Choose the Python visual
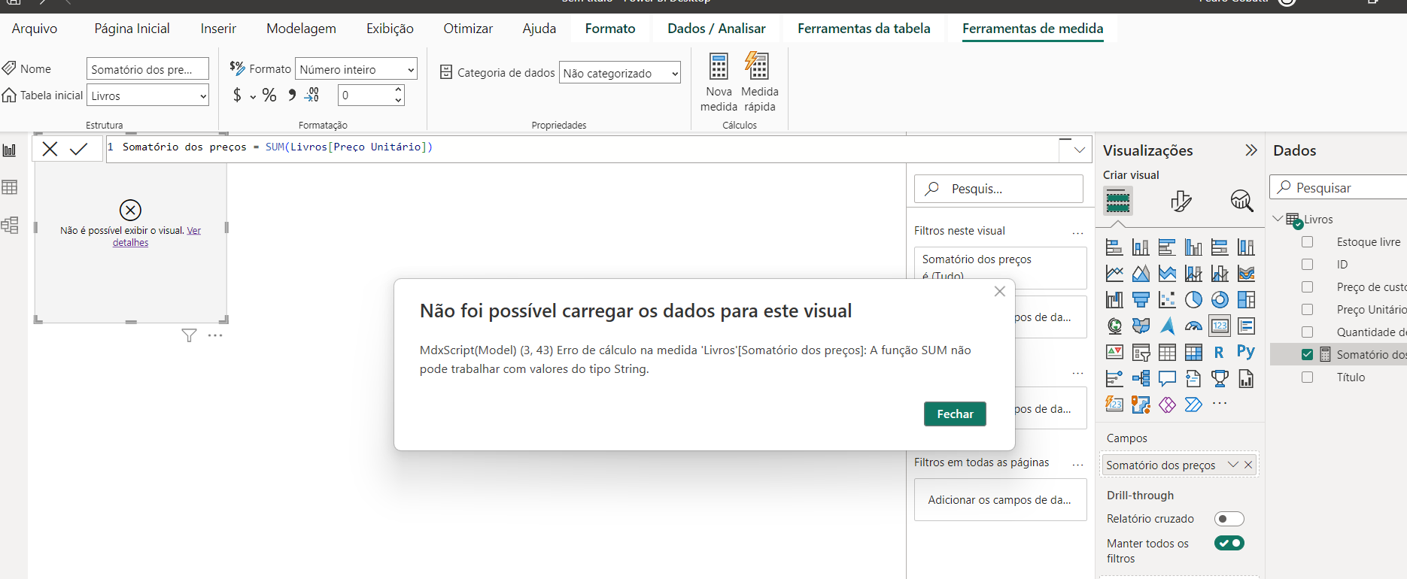 1246,352
